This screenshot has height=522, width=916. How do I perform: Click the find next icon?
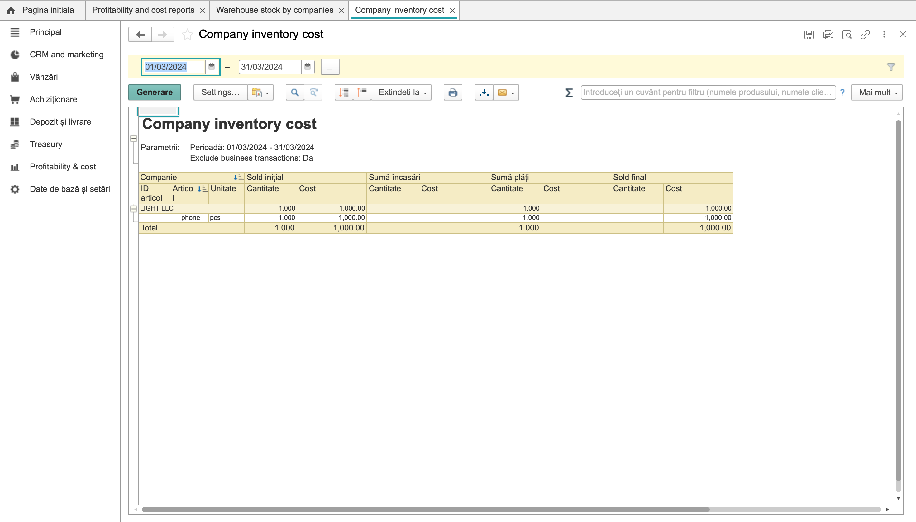click(x=313, y=92)
